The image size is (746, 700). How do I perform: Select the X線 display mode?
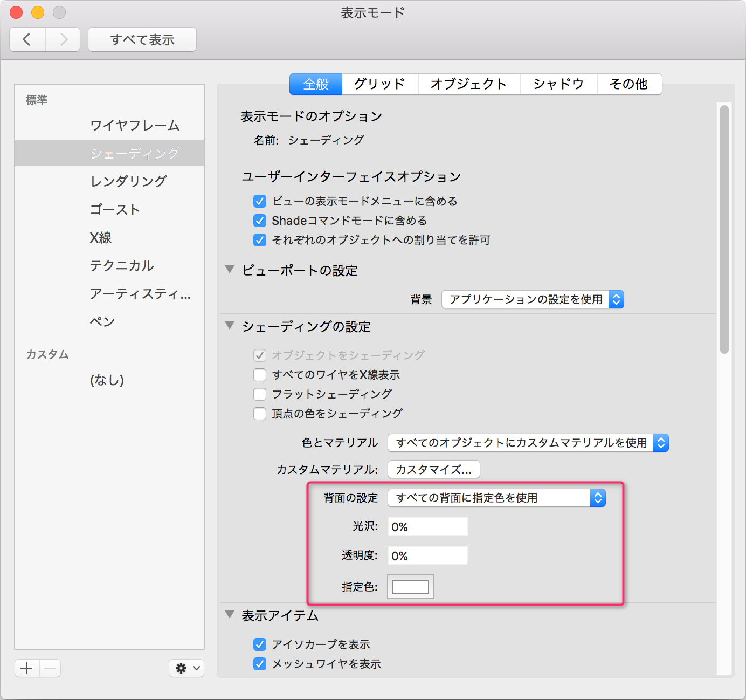pyautogui.click(x=100, y=237)
